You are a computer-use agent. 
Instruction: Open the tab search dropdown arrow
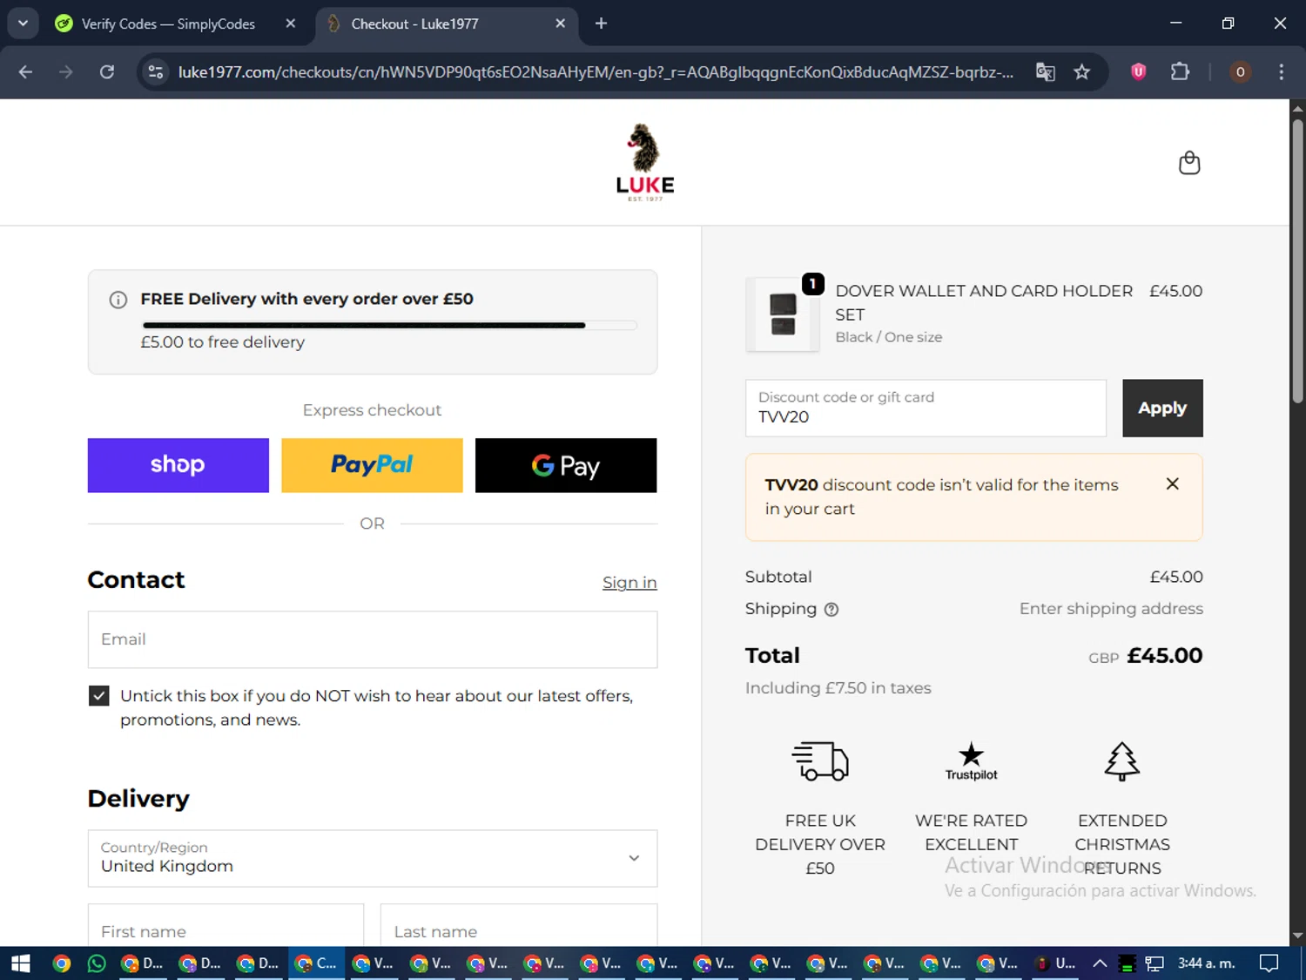23,24
